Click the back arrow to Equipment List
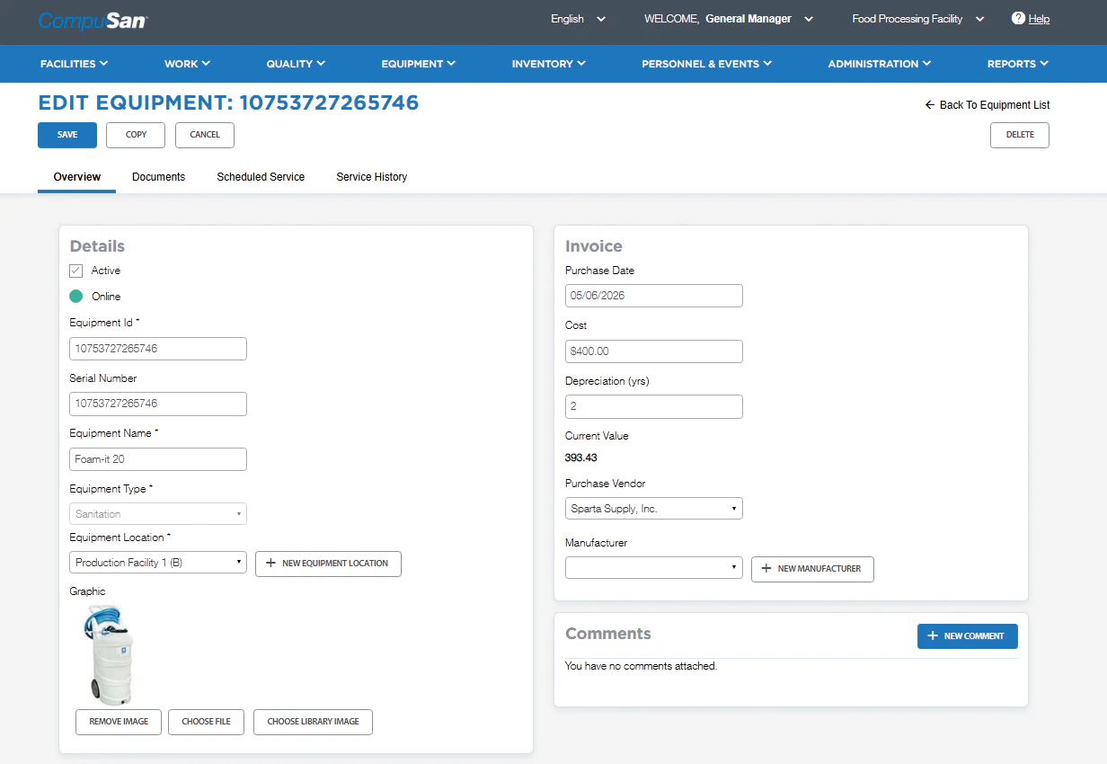Screen dimensions: 1107x764 pos(930,105)
